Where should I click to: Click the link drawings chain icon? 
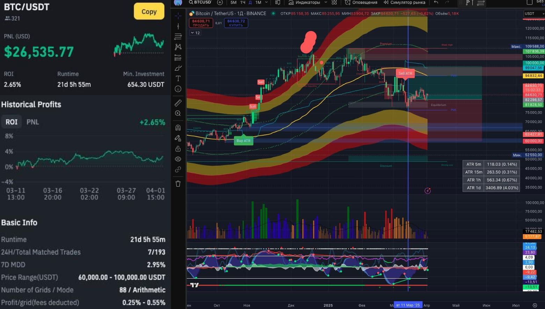[178, 170]
